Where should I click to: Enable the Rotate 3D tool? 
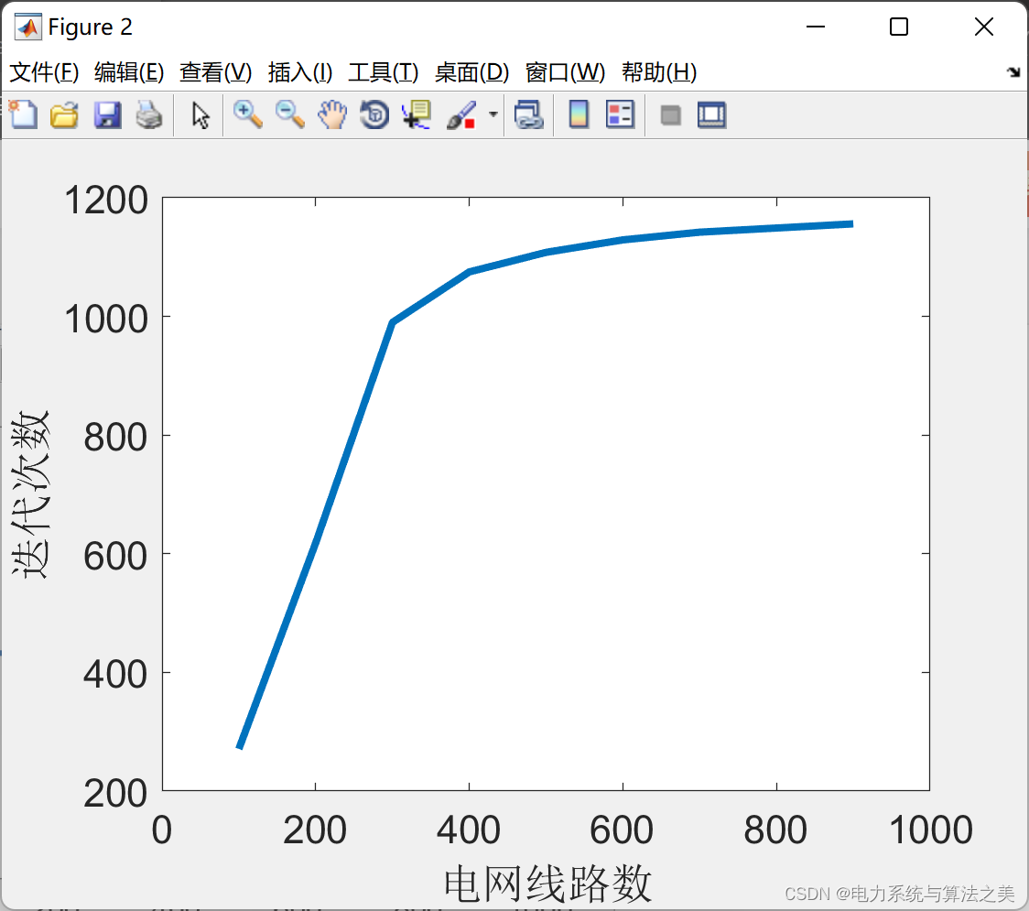pos(374,114)
